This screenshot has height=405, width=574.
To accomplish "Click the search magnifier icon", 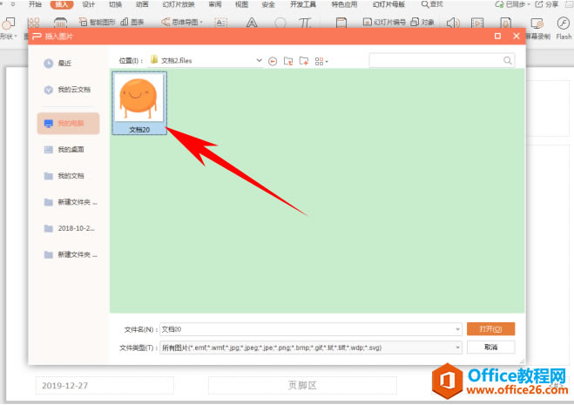I will click(x=507, y=60).
